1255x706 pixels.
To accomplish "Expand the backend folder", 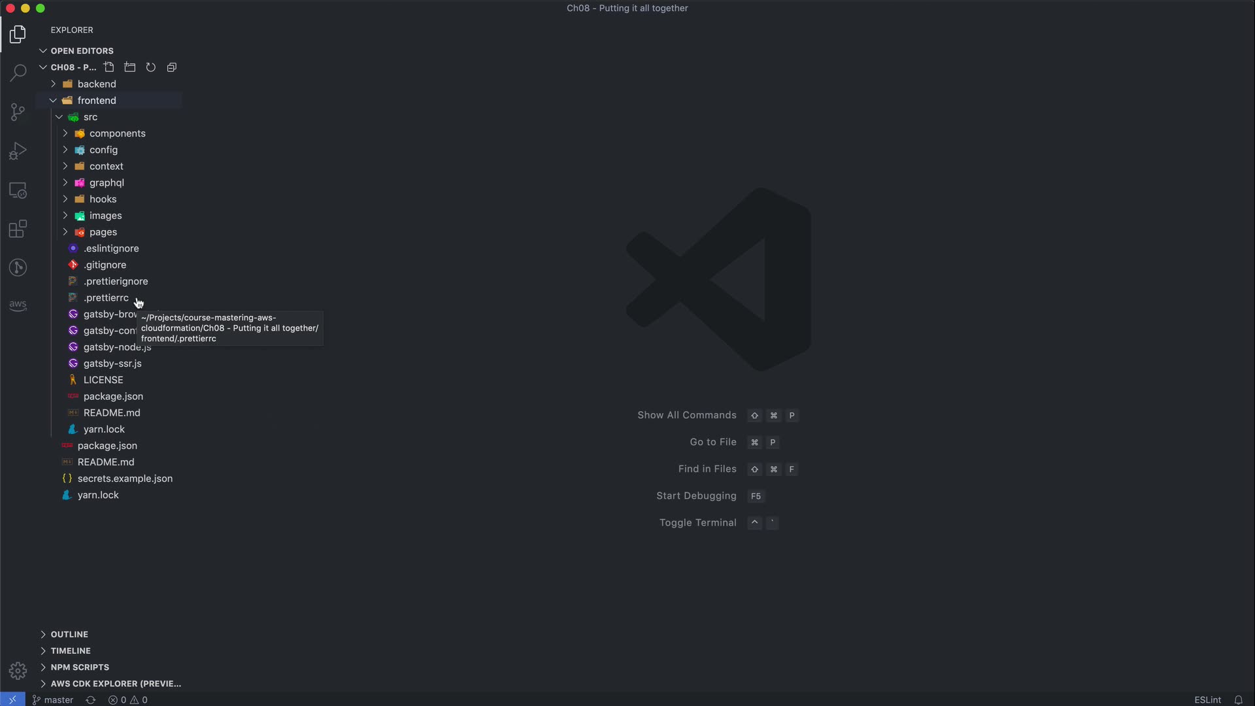I will click(97, 84).
